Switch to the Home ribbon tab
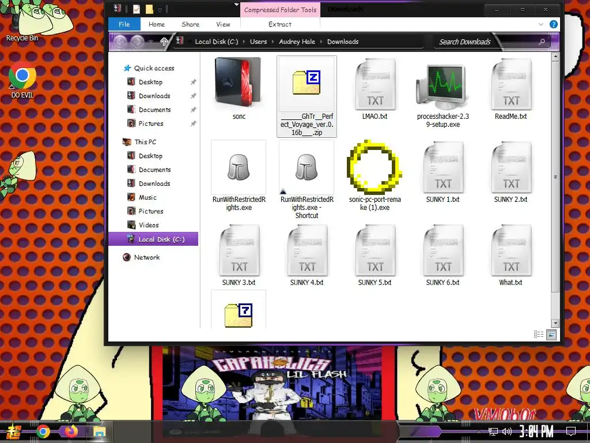 click(157, 24)
